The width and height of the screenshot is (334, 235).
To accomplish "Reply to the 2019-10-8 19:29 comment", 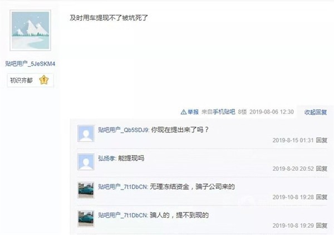I will (322, 226).
